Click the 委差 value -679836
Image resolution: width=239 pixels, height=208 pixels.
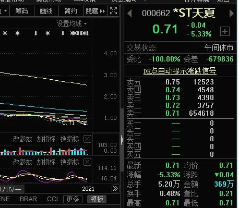(x=220, y=59)
